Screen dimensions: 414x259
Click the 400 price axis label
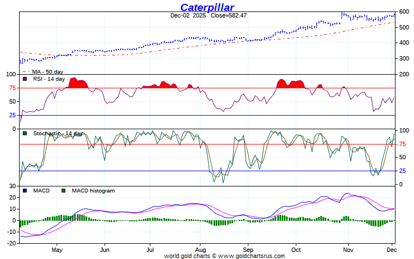(404, 43)
